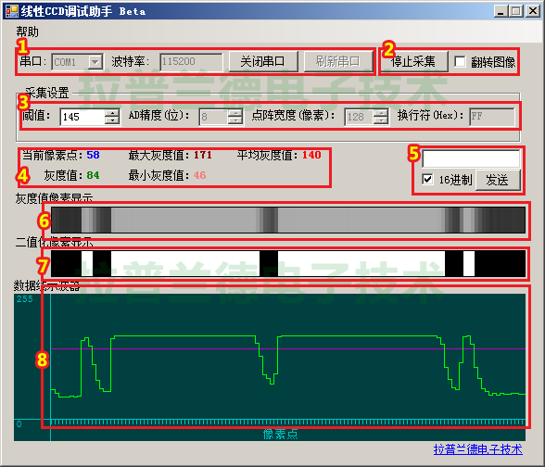Decrease 点阵宽度 with the down arrow
The height and width of the screenshot is (467, 545).
pos(381,120)
